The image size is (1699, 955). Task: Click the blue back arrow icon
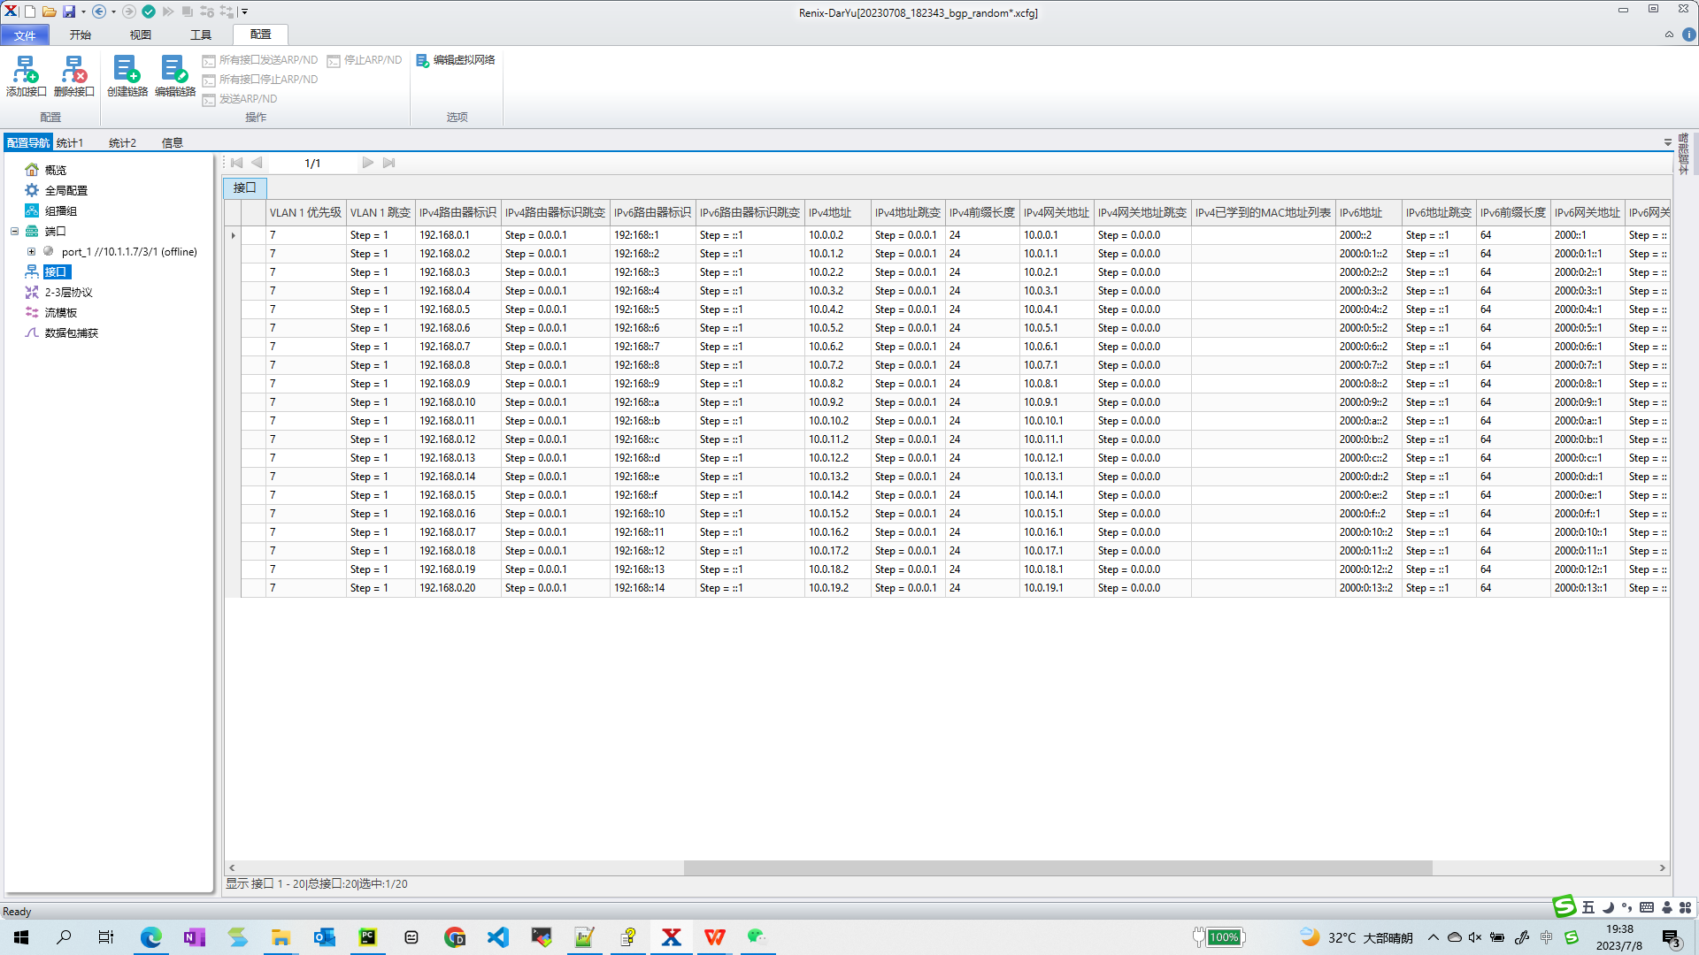point(99,11)
